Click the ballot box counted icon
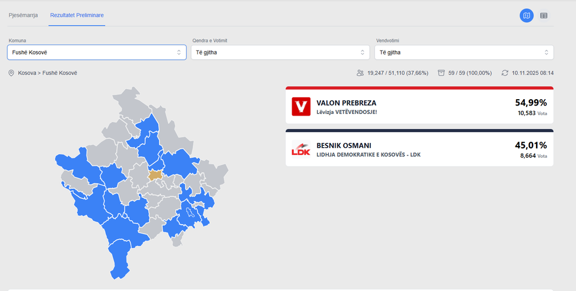Screen dimensions: 576x291 pos(441,73)
